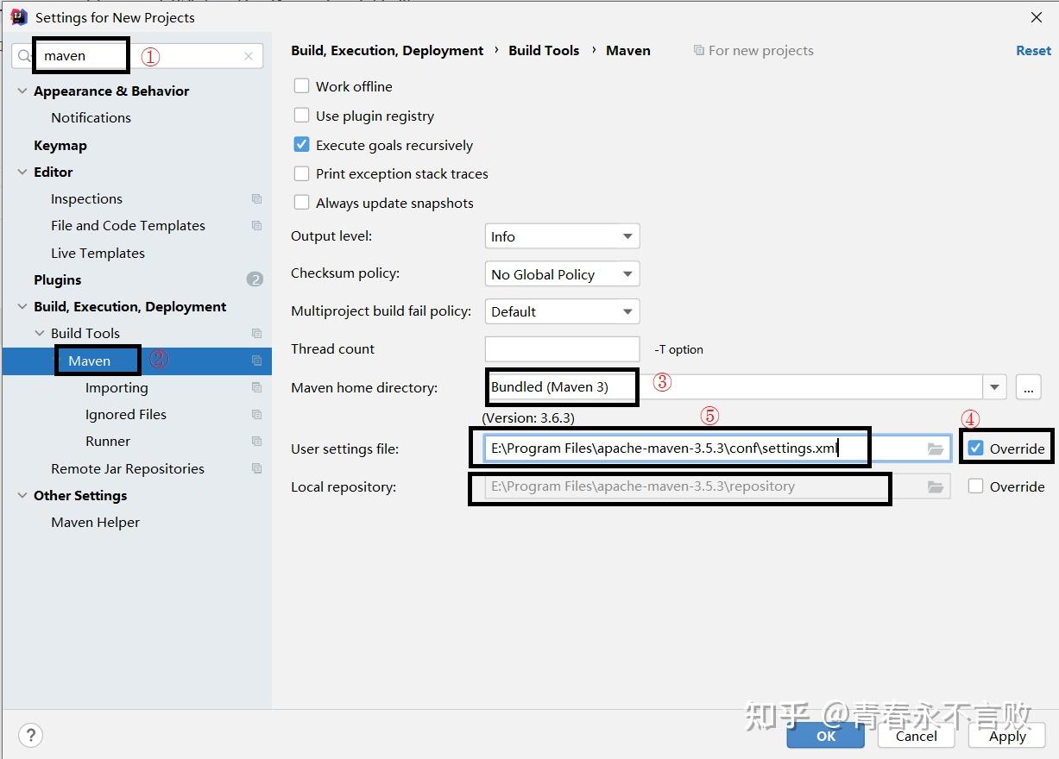1059x759 pixels.
Task: Click the Build Tools scope icon
Action: tap(256, 333)
